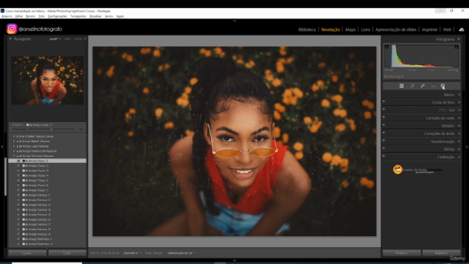Expand the Correções de lente panel arrow
Viewport: 469px width, 264px height.
tap(459, 133)
